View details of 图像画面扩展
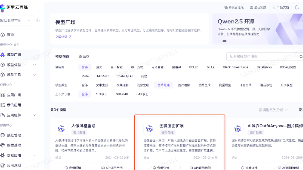Screen dimensions: 303x170 click(x=161, y=168)
